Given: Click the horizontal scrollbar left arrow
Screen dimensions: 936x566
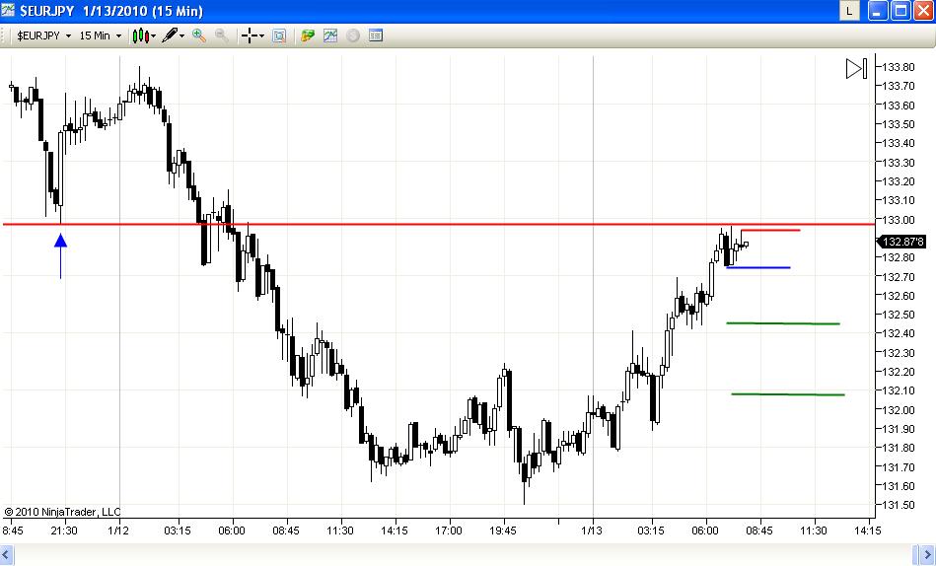Looking at the screenshot, I should click(7, 555).
